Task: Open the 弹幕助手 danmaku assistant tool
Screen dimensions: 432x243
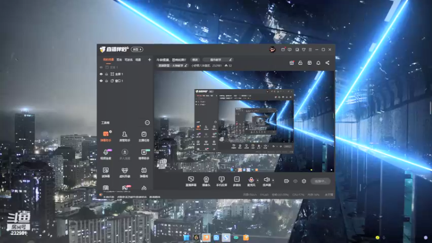Action: pyautogui.click(x=105, y=137)
